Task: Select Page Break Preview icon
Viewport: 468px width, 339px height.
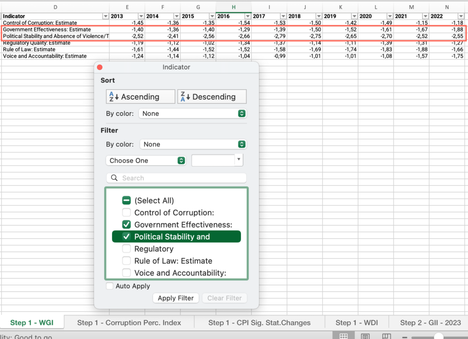Action: pos(387,336)
